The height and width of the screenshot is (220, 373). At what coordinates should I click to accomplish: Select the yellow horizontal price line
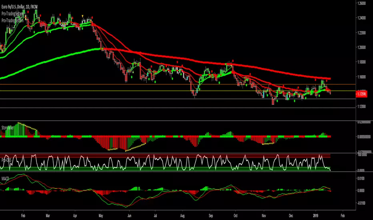(178, 91)
